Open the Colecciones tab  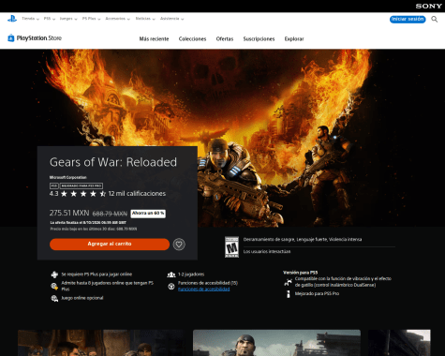[x=192, y=39]
